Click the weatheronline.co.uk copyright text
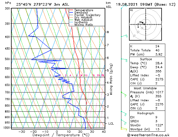 tap(148, 135)
